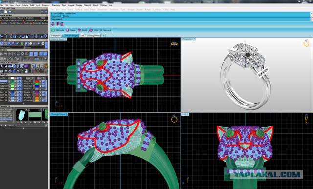Screen dimensions: 313x189
Task: Open the Perspective viewport title dropdown
Action: pos(195,39)
